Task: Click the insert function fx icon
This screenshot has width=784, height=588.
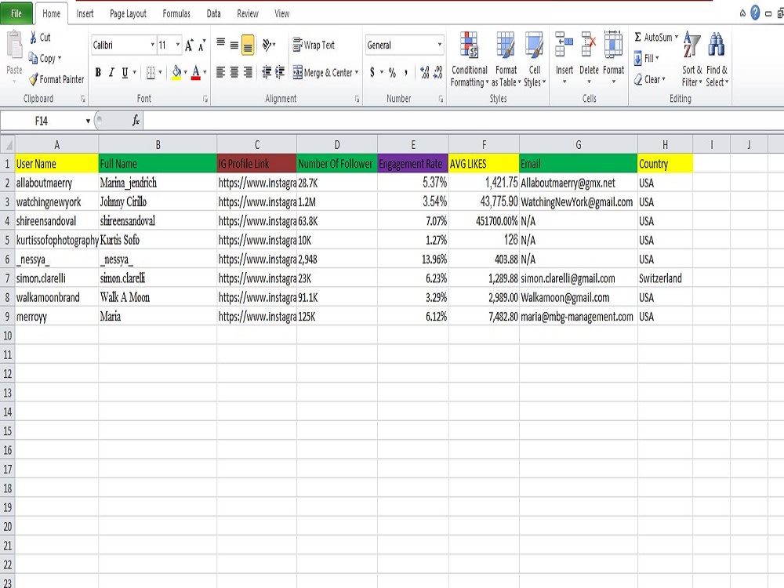Action: click(x=136, y=121)
